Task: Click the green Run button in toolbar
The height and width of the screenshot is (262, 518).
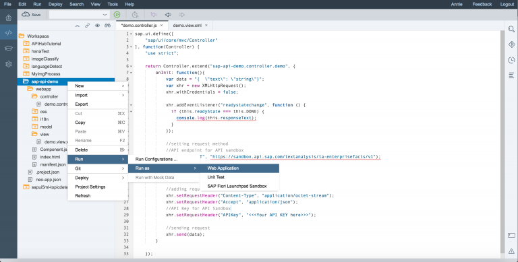Action: (117, 15)
